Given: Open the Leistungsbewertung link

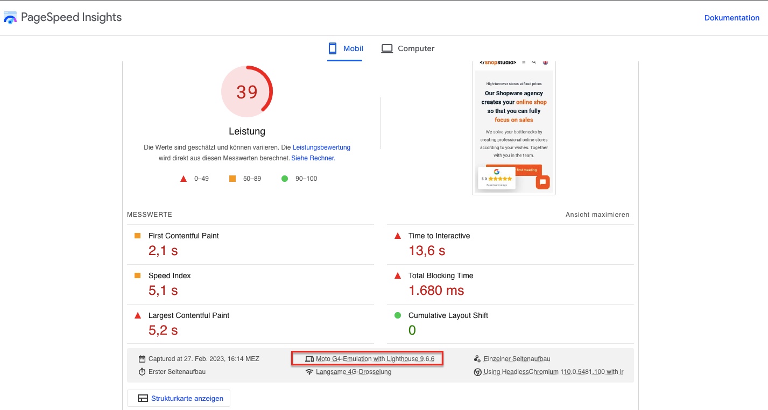Looking at the screenshot, I should tap(321, 147).
